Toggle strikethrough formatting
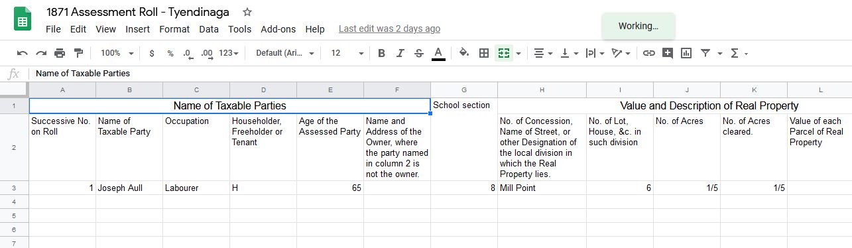Image resolution: width=852 pixels, height=248 pixels. [418, 53]
